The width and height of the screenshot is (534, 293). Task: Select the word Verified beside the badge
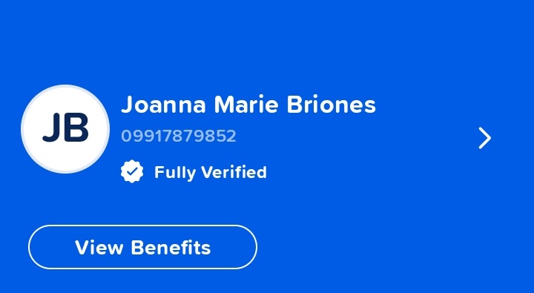click(x=234, y=172)
